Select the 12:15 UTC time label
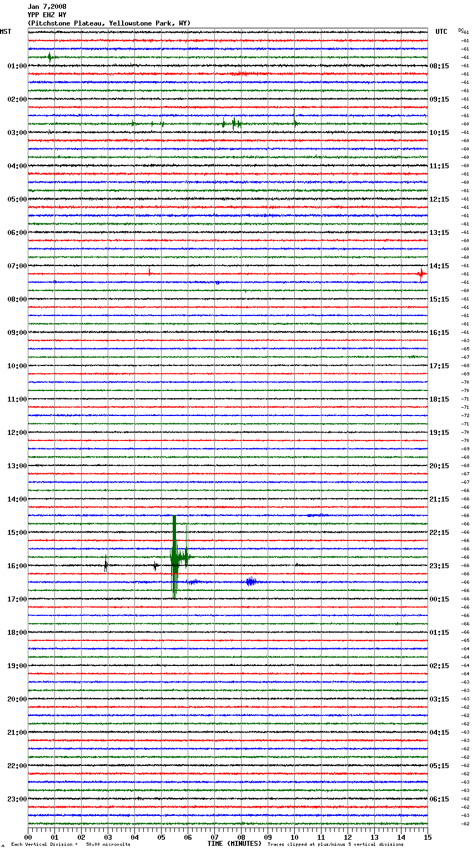 [439, 199]
